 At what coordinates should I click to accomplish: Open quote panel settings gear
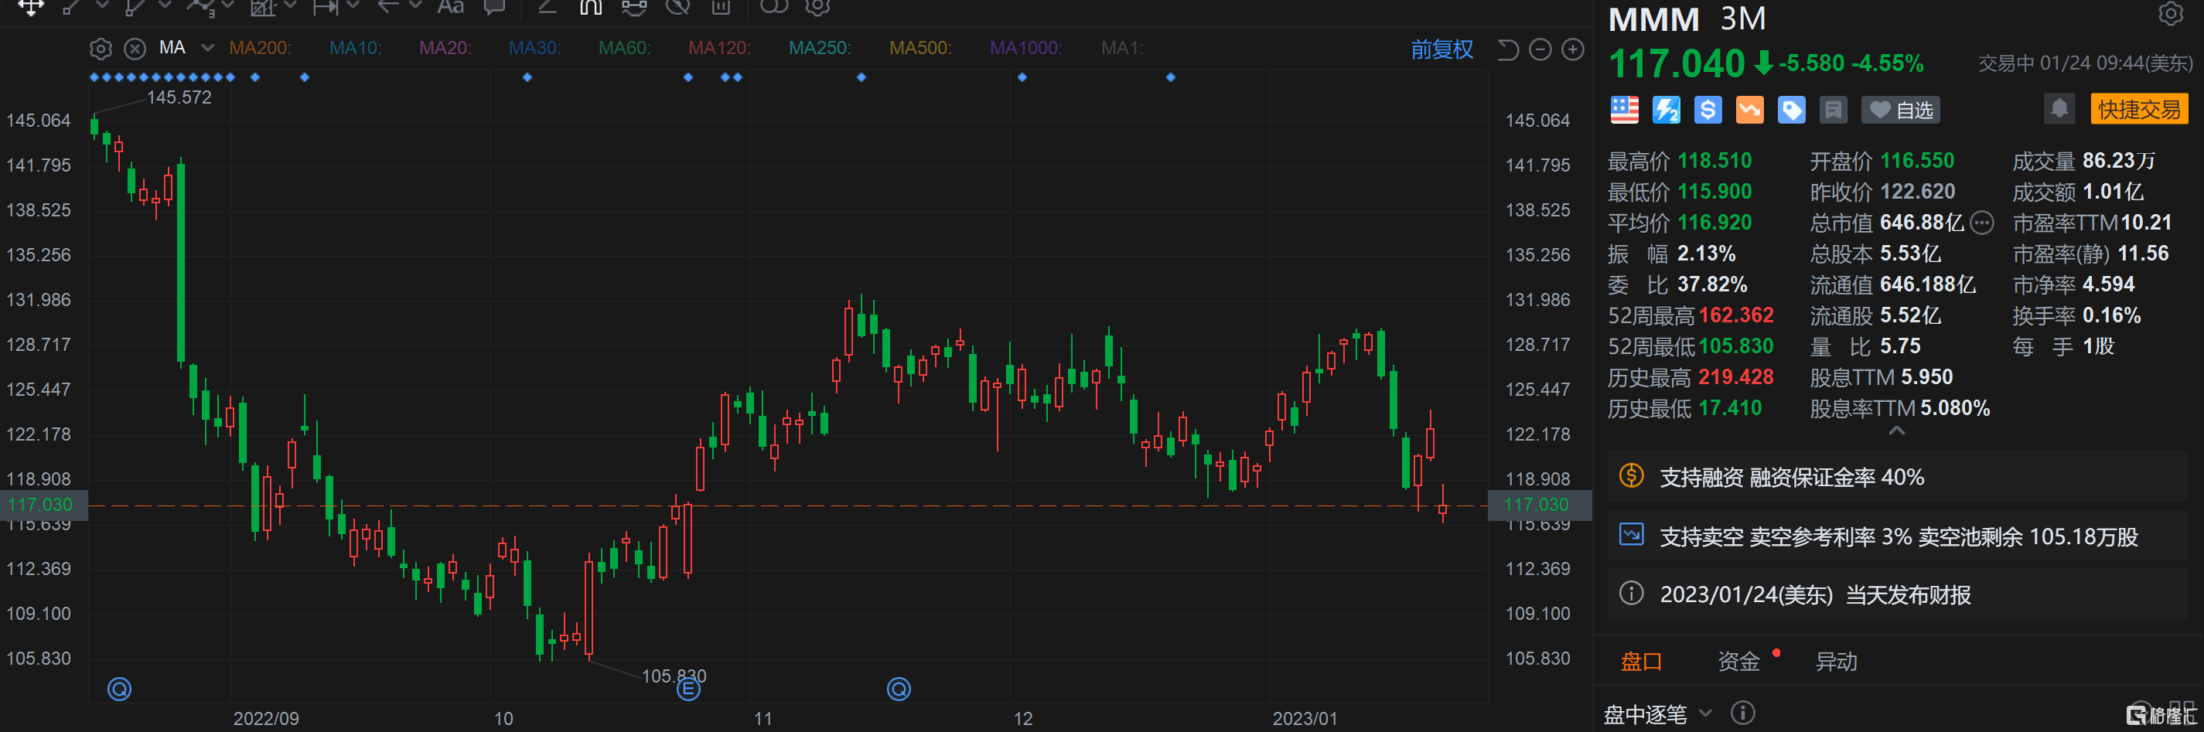tap(2171, 13)
